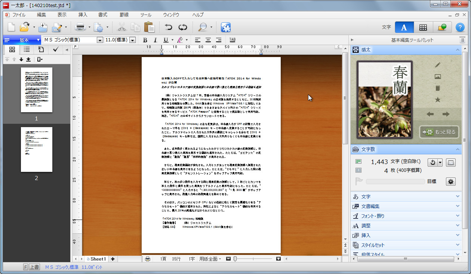Switch to 文字 text input mode A
The image size is (471, 274).
click(404, 27)
